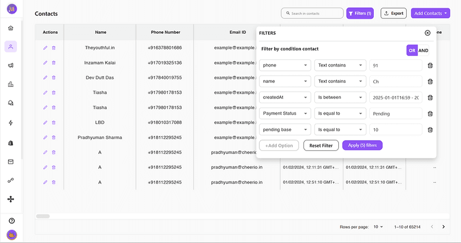Viewport: 461px width, 243px height.
Task: Remove the name filter row trash icon
Action: tap(430, 81)
